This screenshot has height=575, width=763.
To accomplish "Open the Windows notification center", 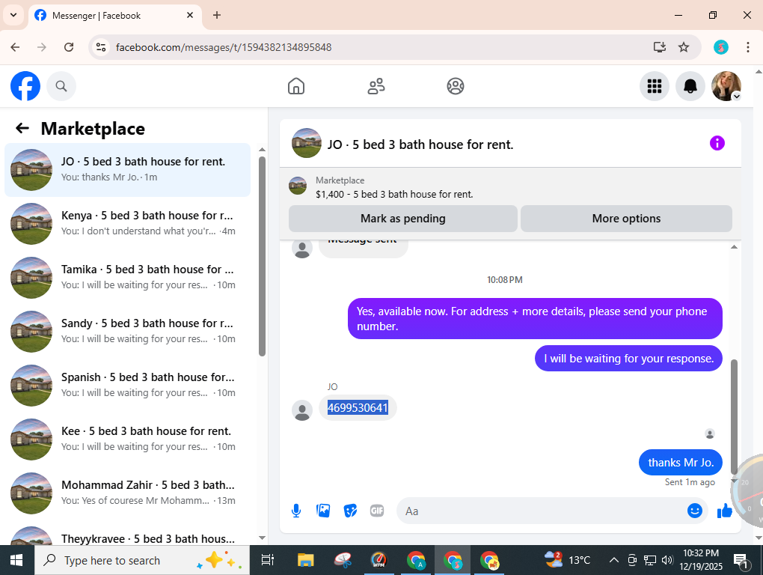I will tap(740, 560).
